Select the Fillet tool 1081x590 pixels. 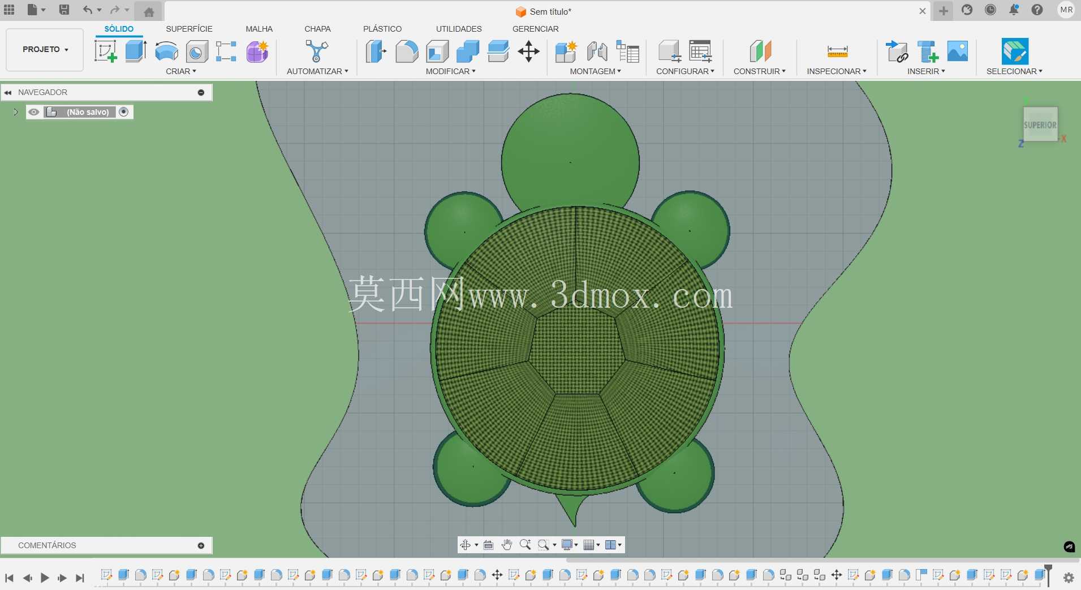point(407,51)
